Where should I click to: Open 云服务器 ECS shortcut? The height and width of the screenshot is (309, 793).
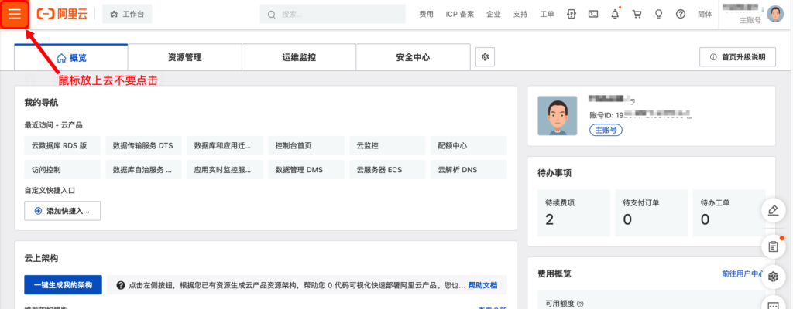387,170
